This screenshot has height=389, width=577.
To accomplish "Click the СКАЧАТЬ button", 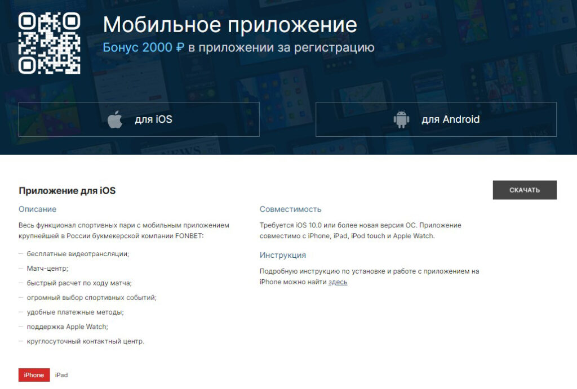I will click(525, 190).
